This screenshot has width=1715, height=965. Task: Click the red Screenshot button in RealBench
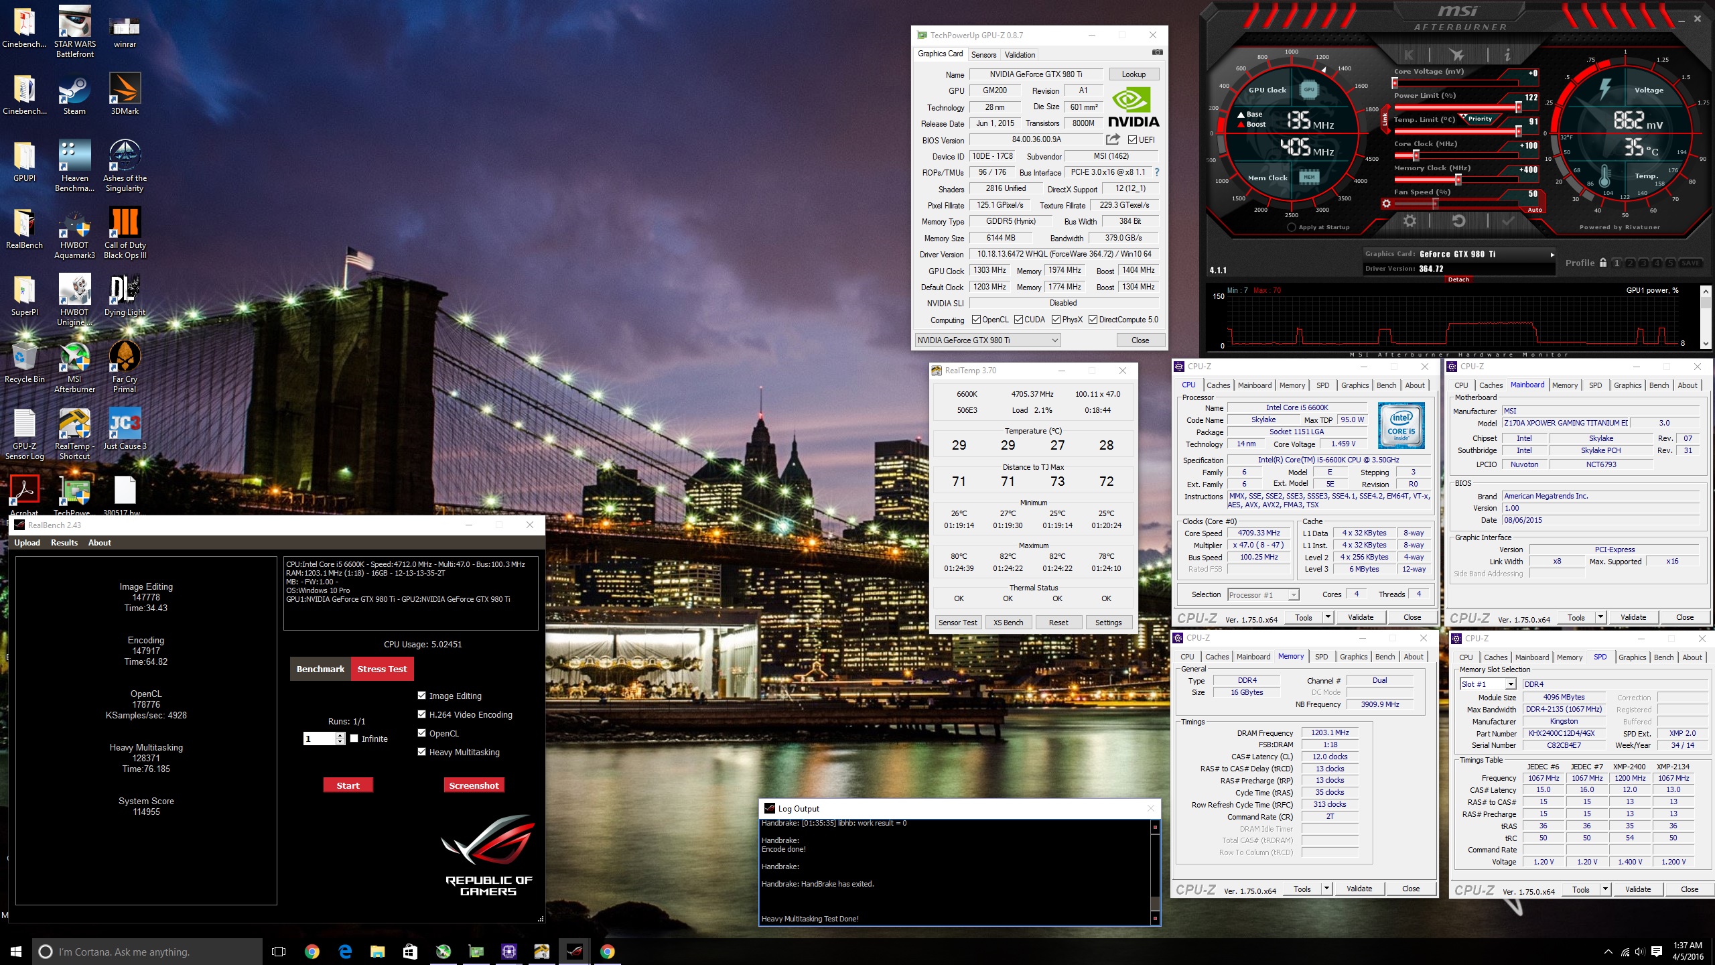click(474, 785)
